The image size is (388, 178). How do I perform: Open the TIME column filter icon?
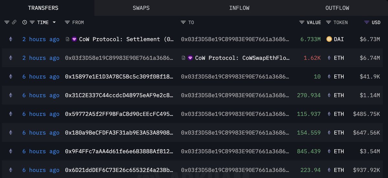pos(32,23)
